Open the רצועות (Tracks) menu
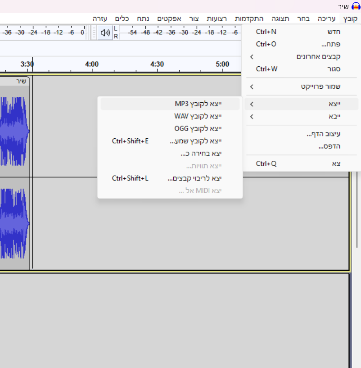 [217, 19]
